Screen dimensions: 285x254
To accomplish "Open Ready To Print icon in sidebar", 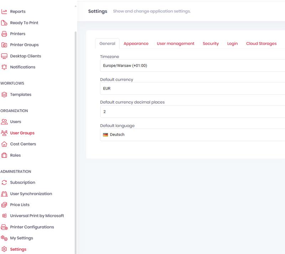I will [x=4, y=23].
